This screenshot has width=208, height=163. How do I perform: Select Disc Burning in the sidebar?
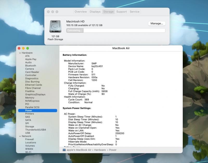click(32, 81)
